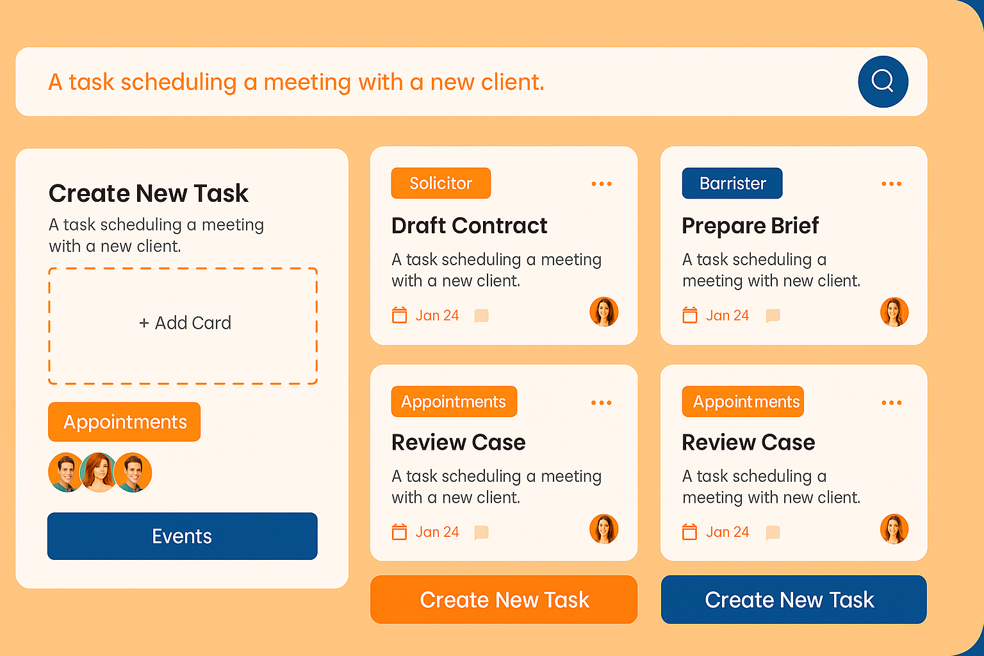The height and width of the screenshot is (656, 984).
Task: Focus the search input field
Action: pos(436,82)
